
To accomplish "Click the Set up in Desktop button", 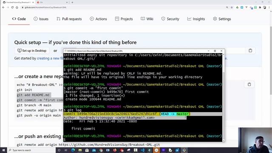I will coord(32,51).
